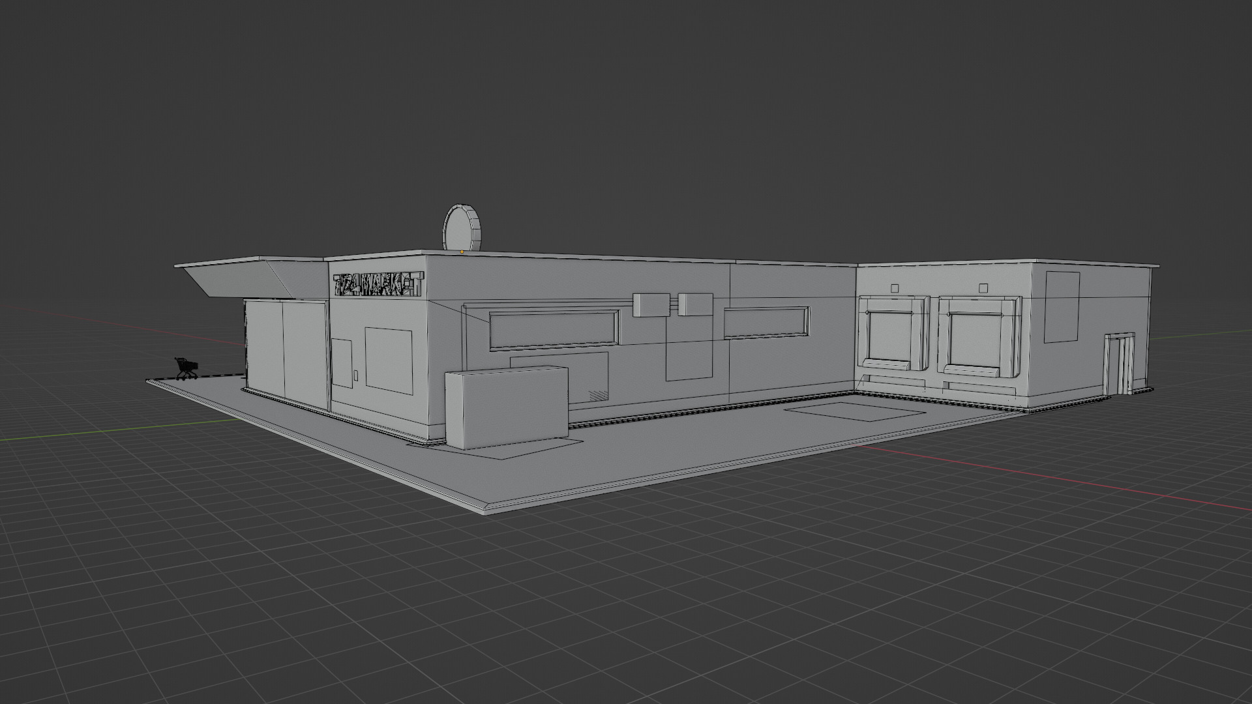Click the orange origin point on roof
Image resolution: width=1252 pixels, height=704 pixels.
[462, 251]
